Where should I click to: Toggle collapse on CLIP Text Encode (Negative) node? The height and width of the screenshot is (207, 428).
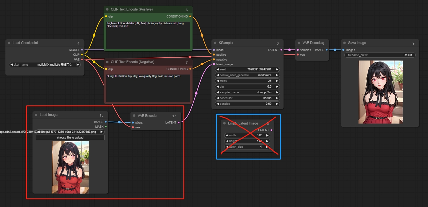click(107, 62)
